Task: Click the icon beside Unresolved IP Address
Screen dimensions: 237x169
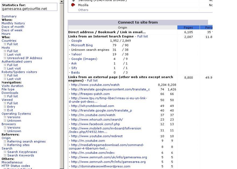Action: pos(5,58)
